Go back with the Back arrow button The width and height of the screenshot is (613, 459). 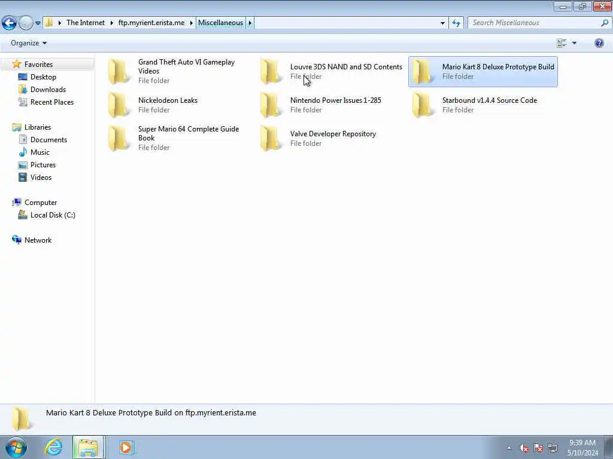(10, 23)
